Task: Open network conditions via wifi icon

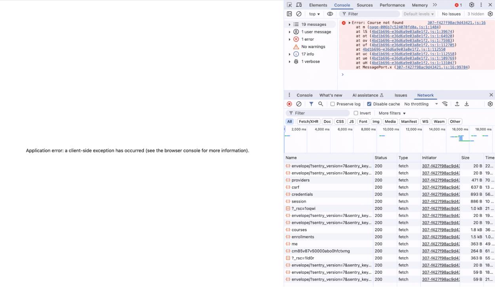Action: pos(445,103)
